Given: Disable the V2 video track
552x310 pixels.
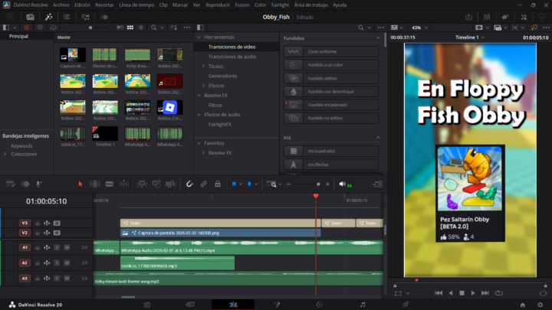Looking at the screenshot, I should pyautogui.click(x=57, y=233).
